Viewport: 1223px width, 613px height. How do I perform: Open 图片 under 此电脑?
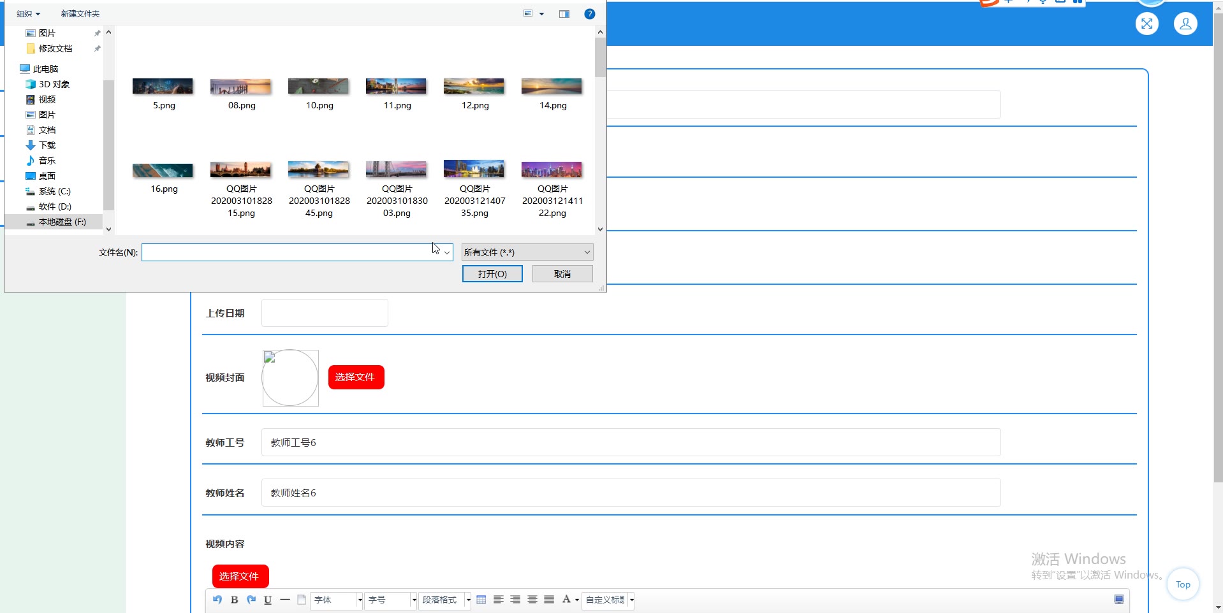tap(47, 115)
